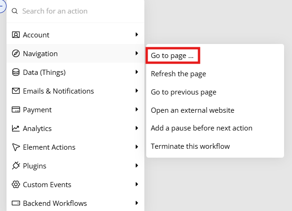Click the search magnifier icon

coord(14,11)
